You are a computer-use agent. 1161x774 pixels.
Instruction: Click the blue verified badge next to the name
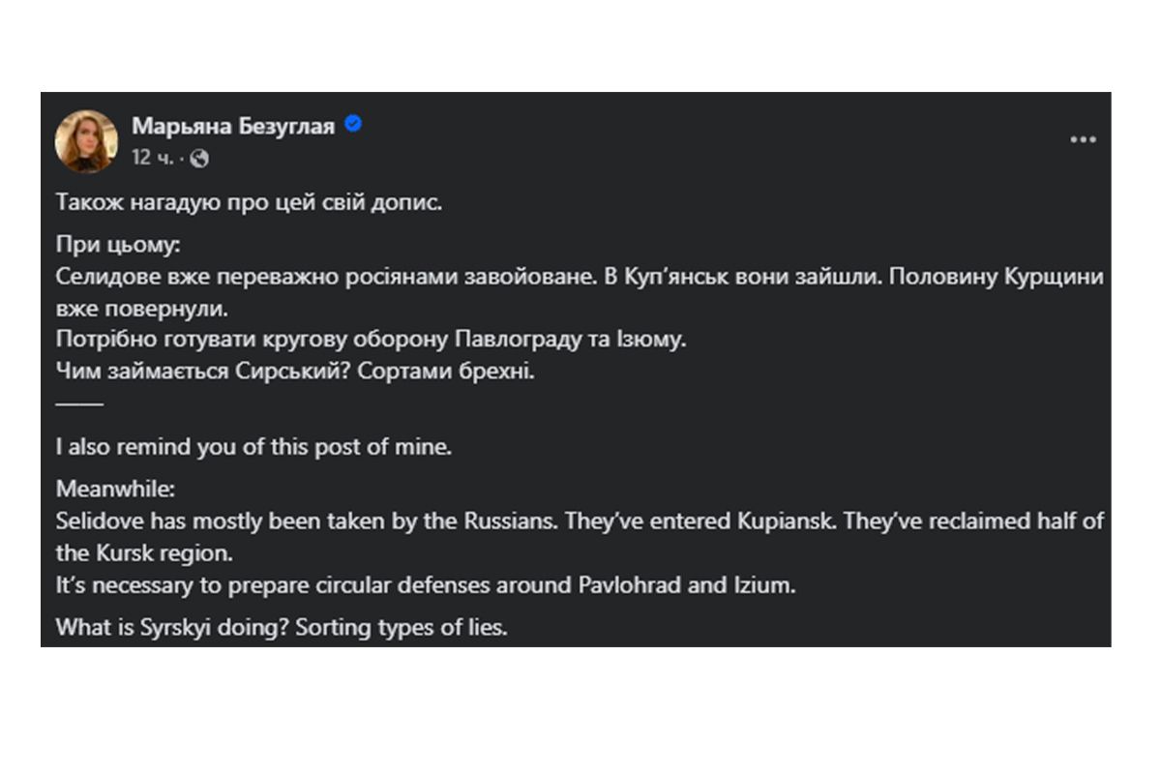coord(354,124)
